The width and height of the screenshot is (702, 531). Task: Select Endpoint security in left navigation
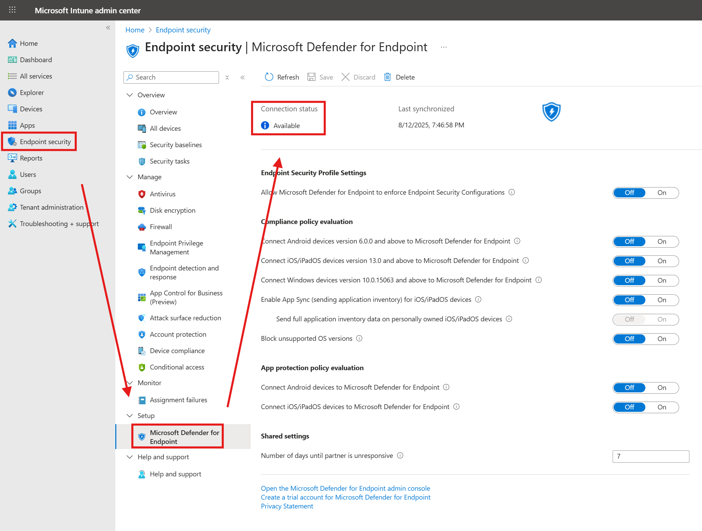[x=40, y=142]
